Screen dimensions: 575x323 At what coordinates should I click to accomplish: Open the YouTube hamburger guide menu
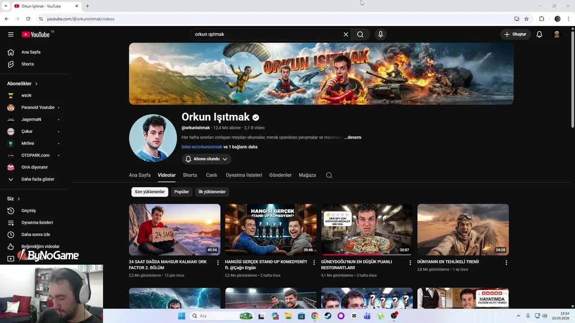(x=11, y=35)
